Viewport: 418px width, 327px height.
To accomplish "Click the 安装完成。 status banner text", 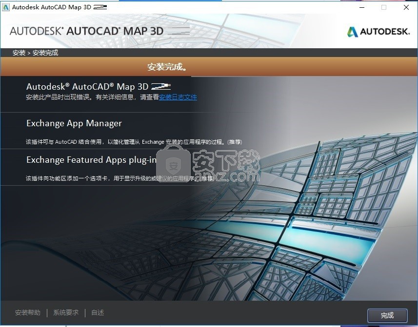I will (x=167, y=67).
